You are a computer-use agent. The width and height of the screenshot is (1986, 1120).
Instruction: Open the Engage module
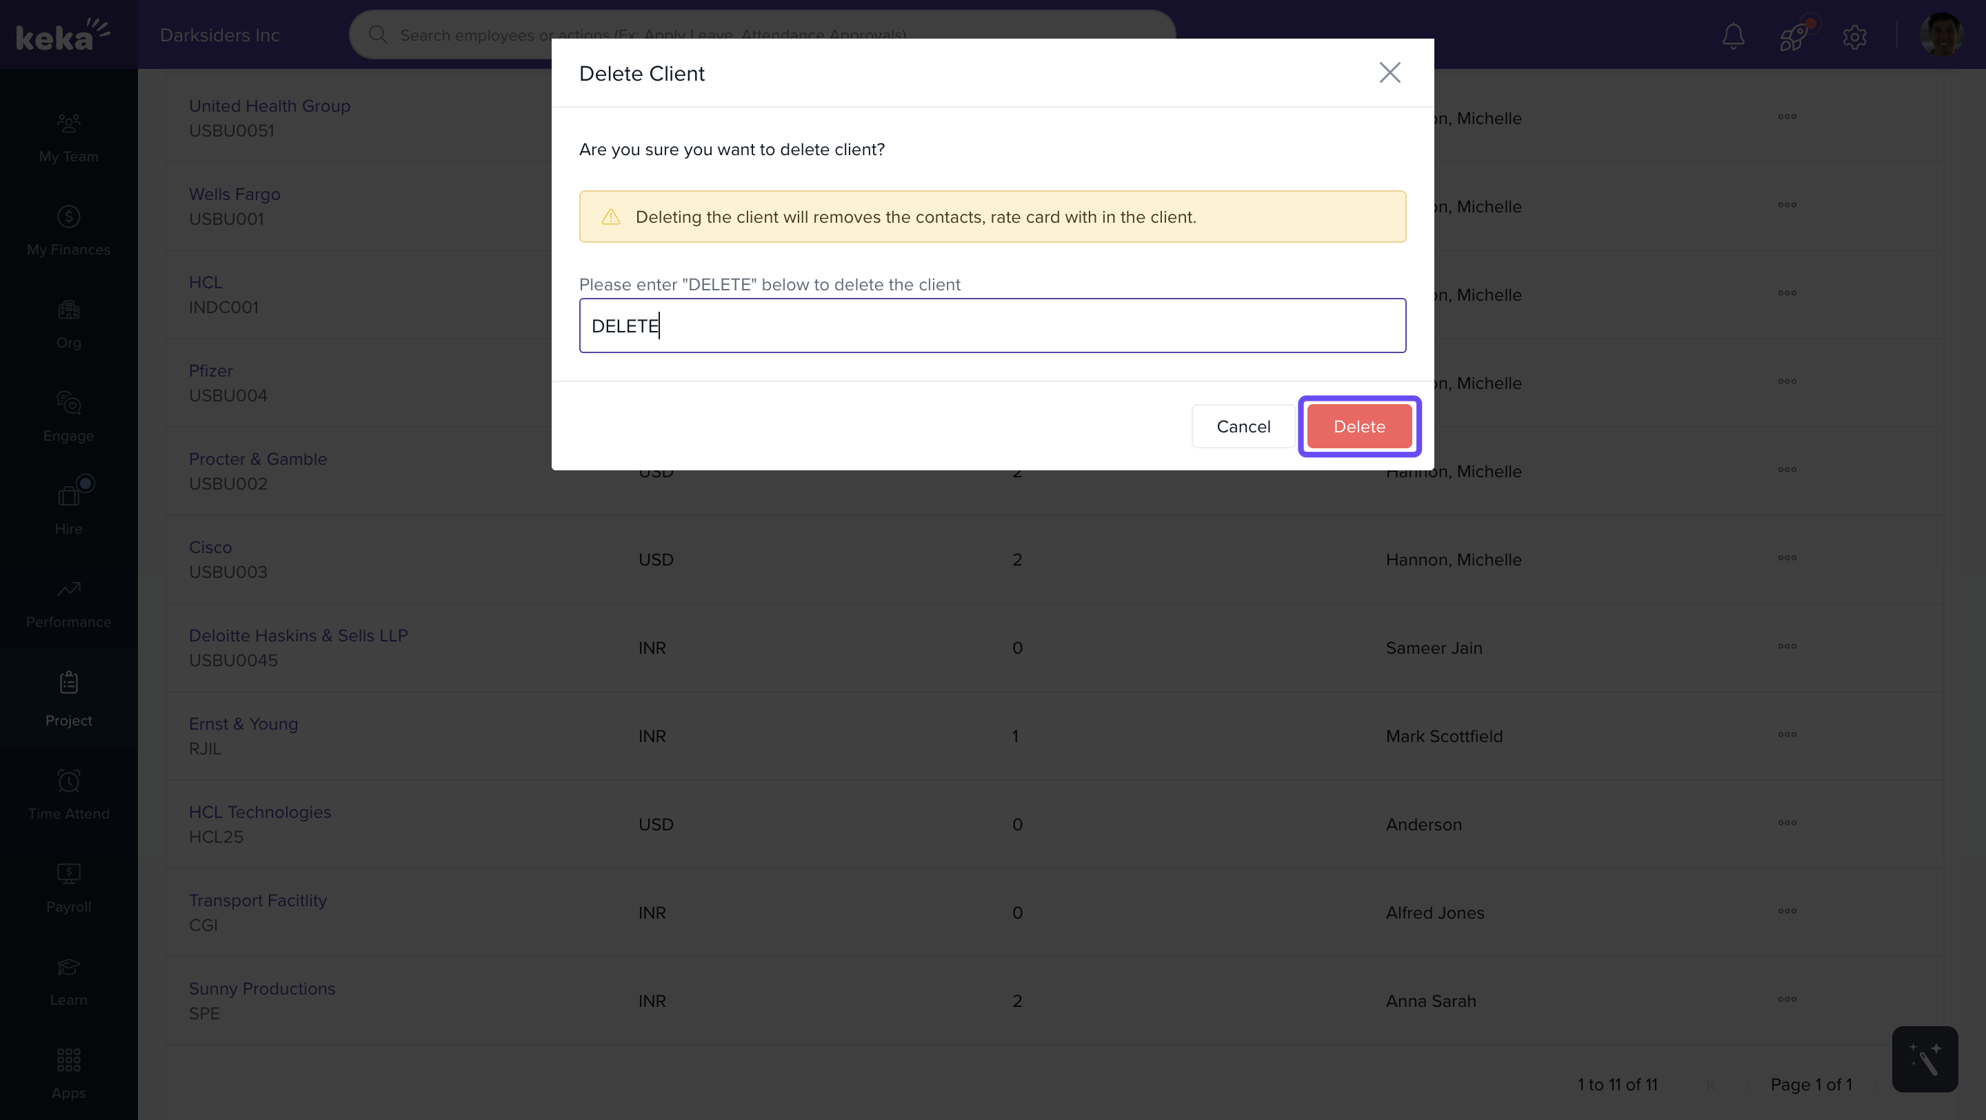tap(69, 417)
